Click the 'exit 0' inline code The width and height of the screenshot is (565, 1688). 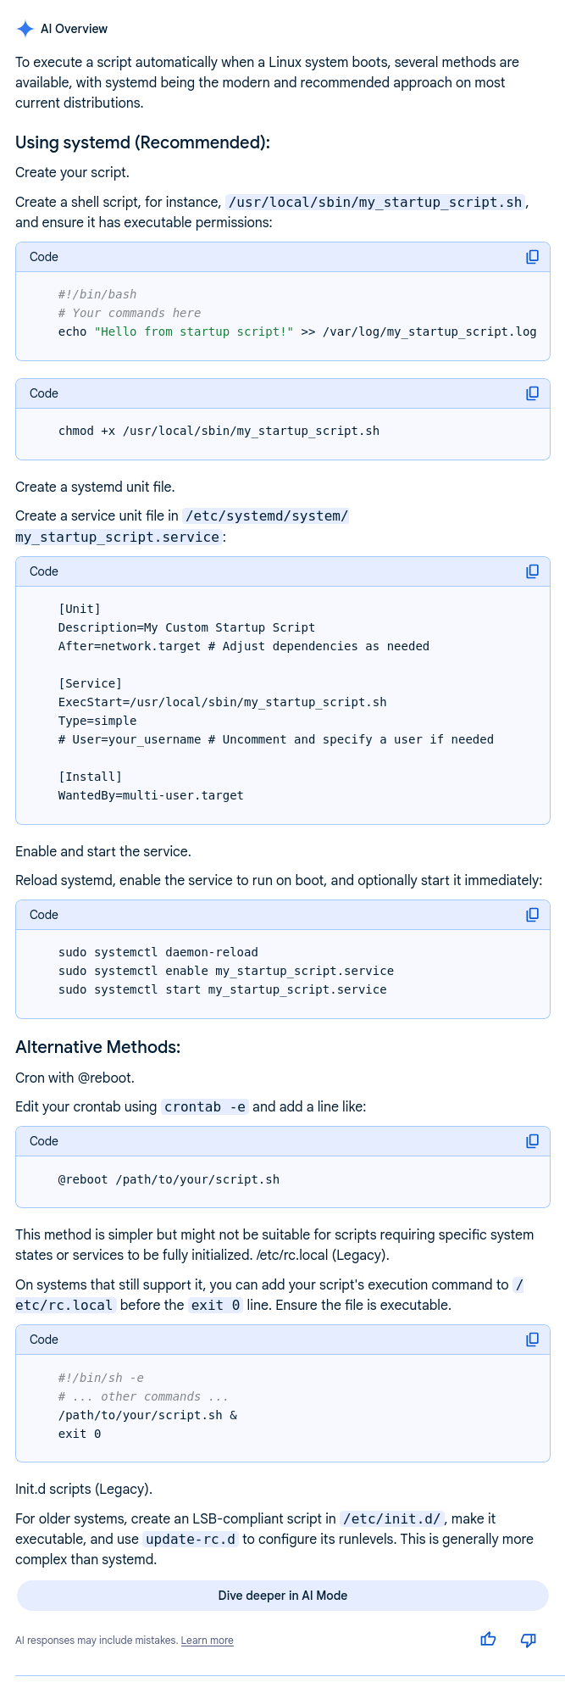[x=215, y=1305]
